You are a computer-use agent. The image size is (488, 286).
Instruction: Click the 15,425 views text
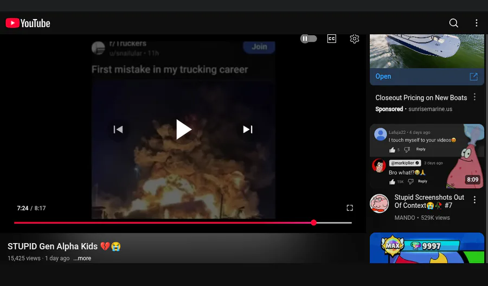(24, 258)
